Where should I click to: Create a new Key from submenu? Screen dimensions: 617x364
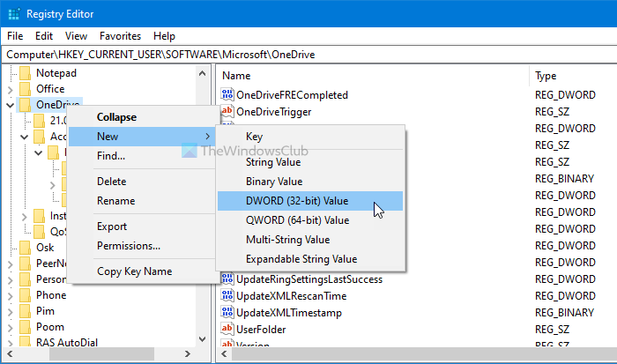tap(254, 137)
